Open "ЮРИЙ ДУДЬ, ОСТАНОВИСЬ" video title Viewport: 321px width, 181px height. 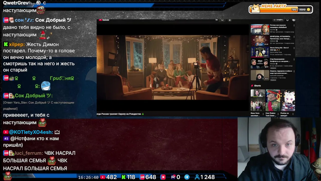pos(280,38)
